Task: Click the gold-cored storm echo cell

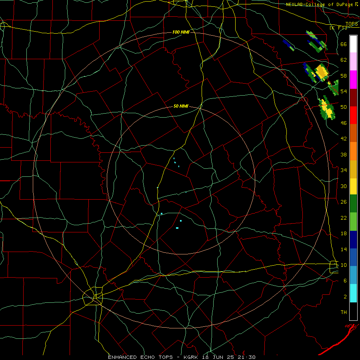Action: pyautogui.click(x=322, y=72)
